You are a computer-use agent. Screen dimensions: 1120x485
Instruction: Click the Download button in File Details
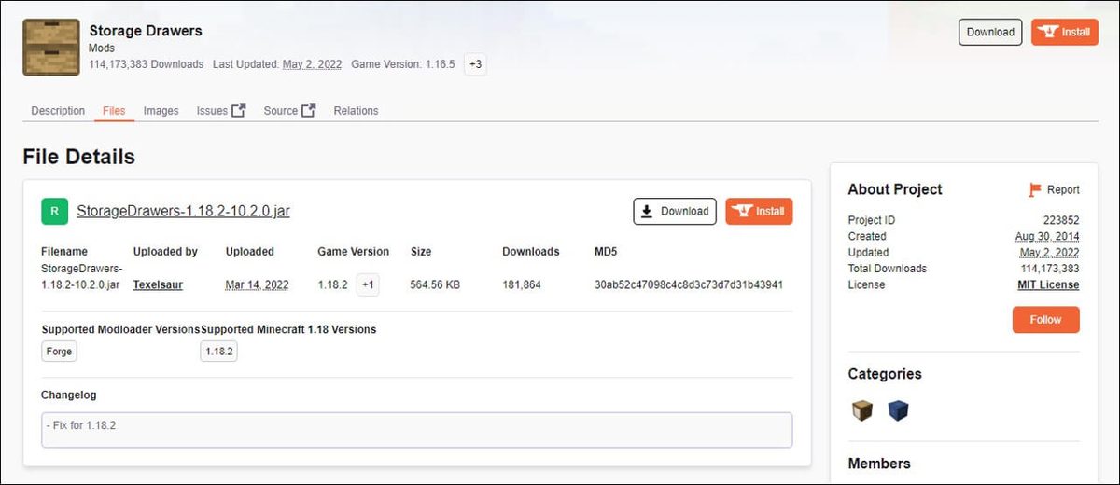[675, 212]
